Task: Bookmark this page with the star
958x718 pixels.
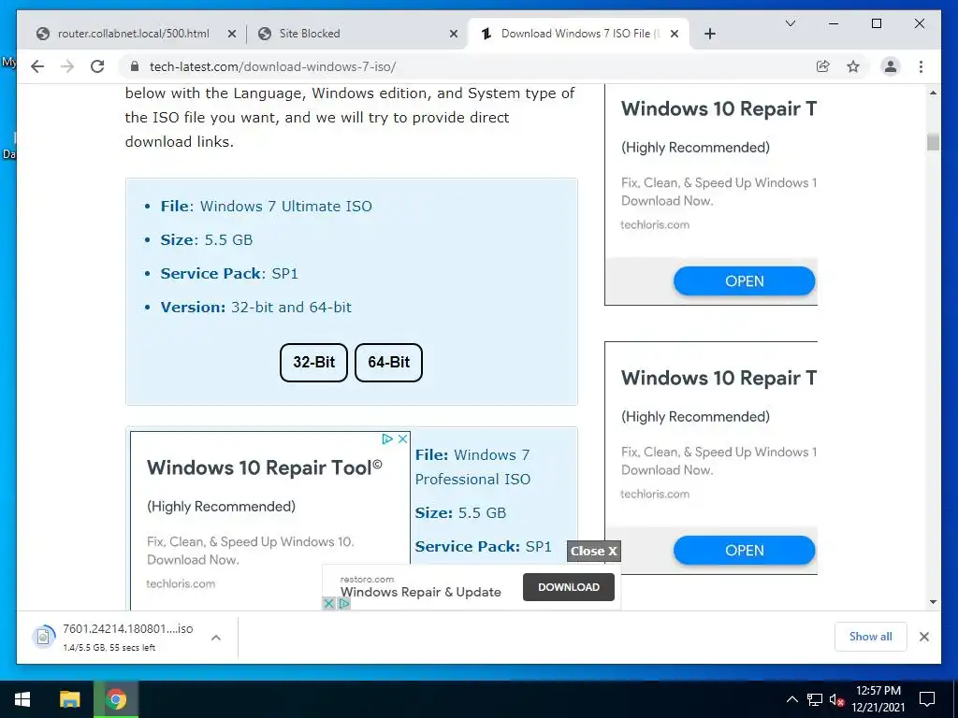Action: [853, 66]
